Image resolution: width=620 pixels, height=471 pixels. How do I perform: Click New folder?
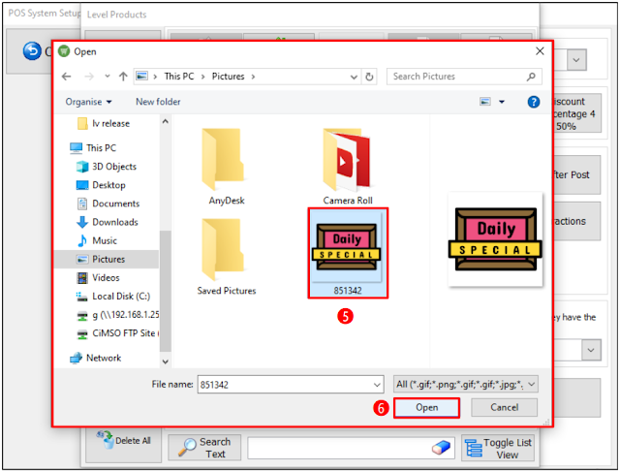click(158, 102)
